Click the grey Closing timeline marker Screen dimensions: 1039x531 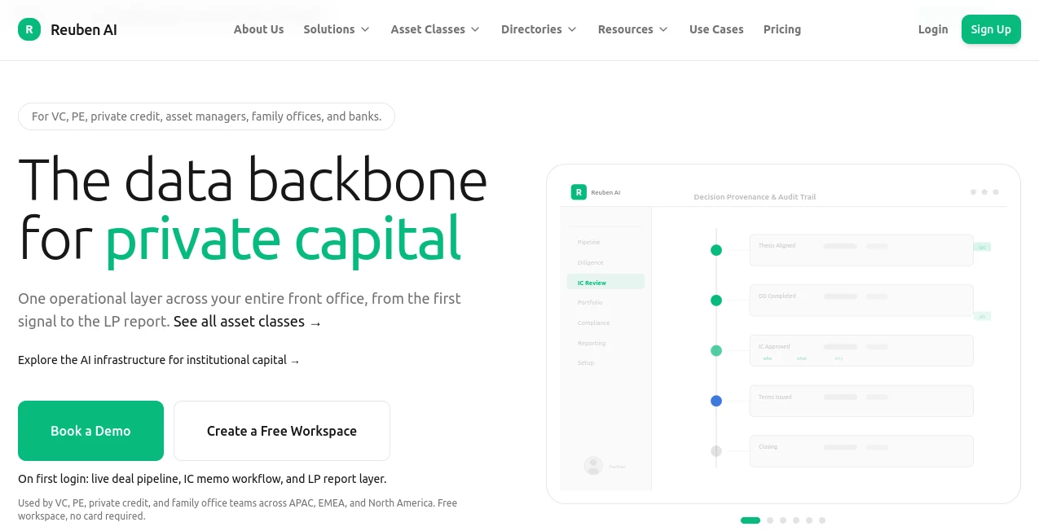(x=716, y=451)
